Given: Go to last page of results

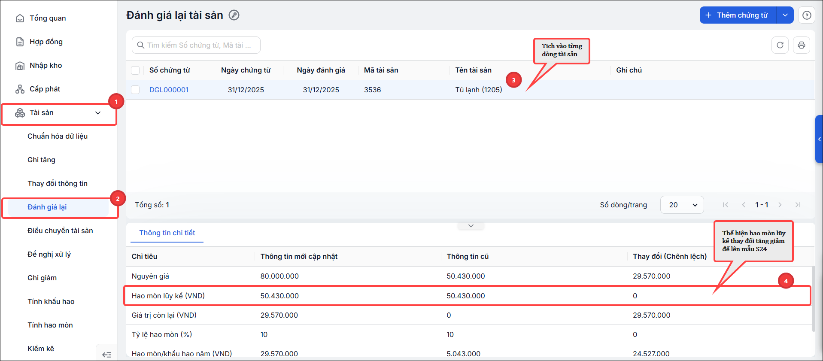Looking at the screenshot, I should point(798,205).
